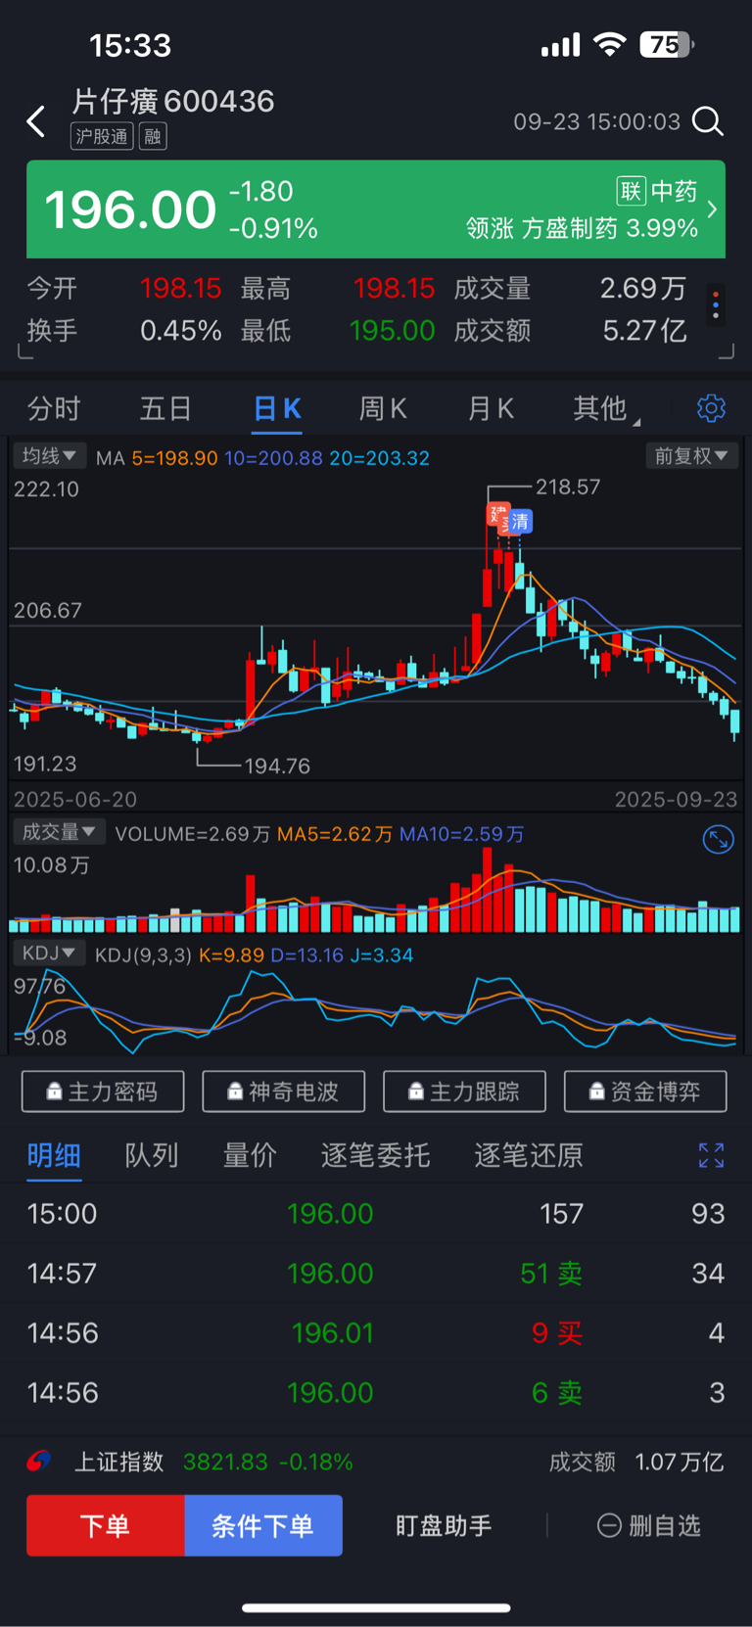
Task: Tap the back arrow icon
Action: click(36, 121)
